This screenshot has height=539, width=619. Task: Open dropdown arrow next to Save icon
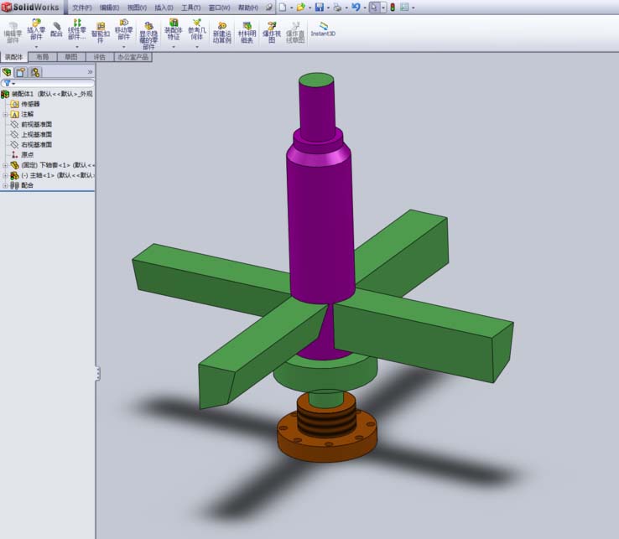(x=328, y=8)
